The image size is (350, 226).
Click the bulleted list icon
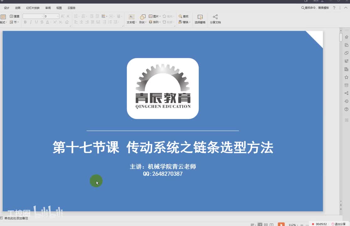pyautogui.click(x=76, y=16)
